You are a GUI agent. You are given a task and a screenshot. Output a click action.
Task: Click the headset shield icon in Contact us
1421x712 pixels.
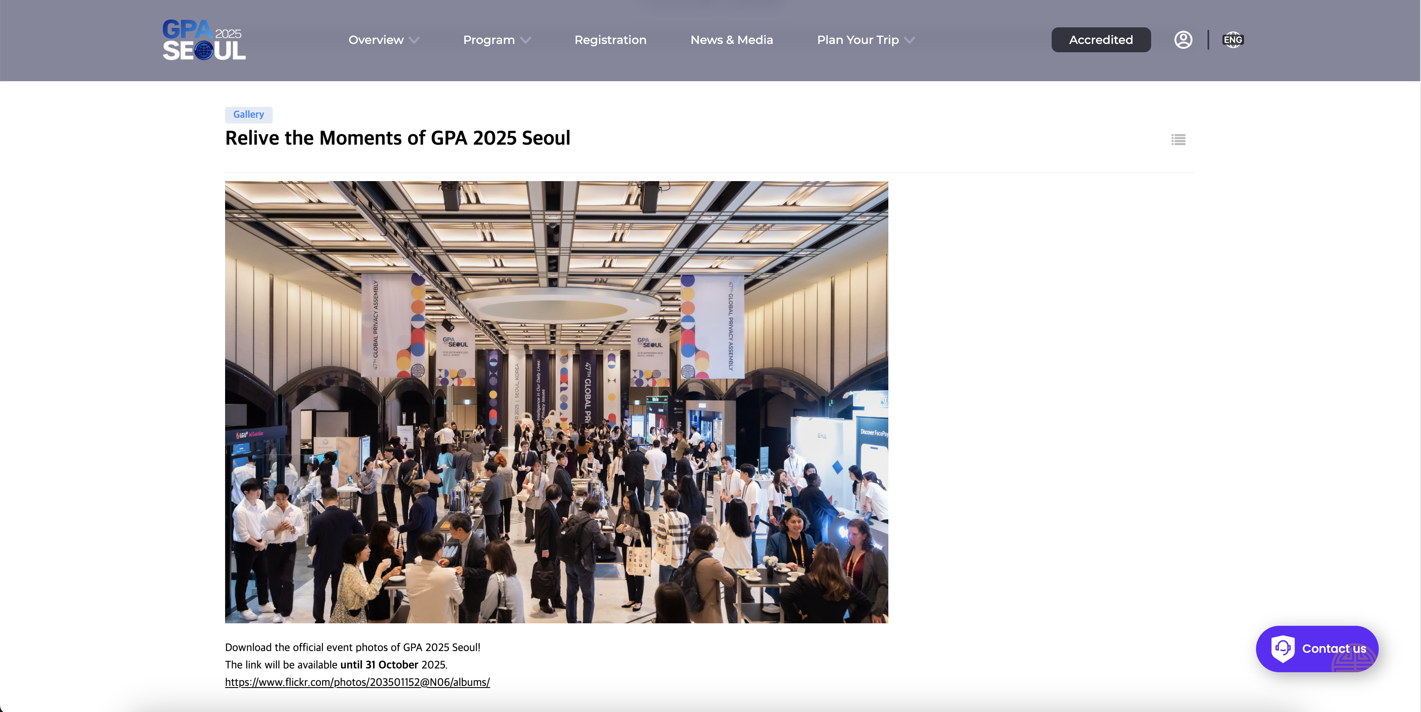1283,649
